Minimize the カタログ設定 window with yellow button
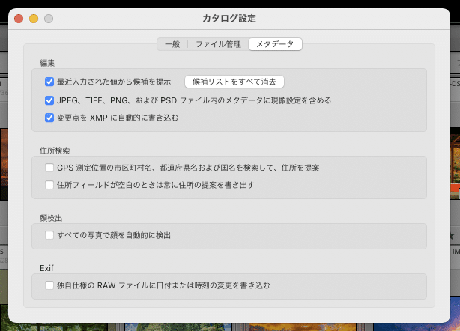The image size is (460, 331). click(34, 19)
